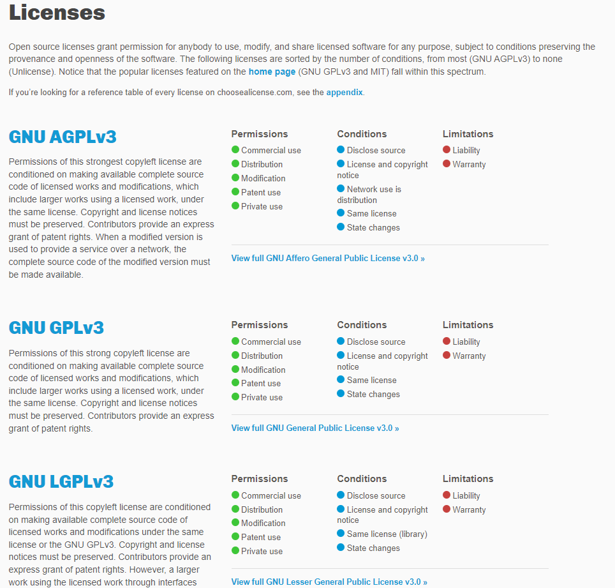Click green dot beside AGPLv3 Distribution

(x=235, y=163)
